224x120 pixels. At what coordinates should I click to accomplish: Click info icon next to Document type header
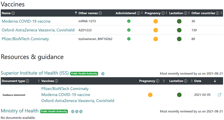27,81
